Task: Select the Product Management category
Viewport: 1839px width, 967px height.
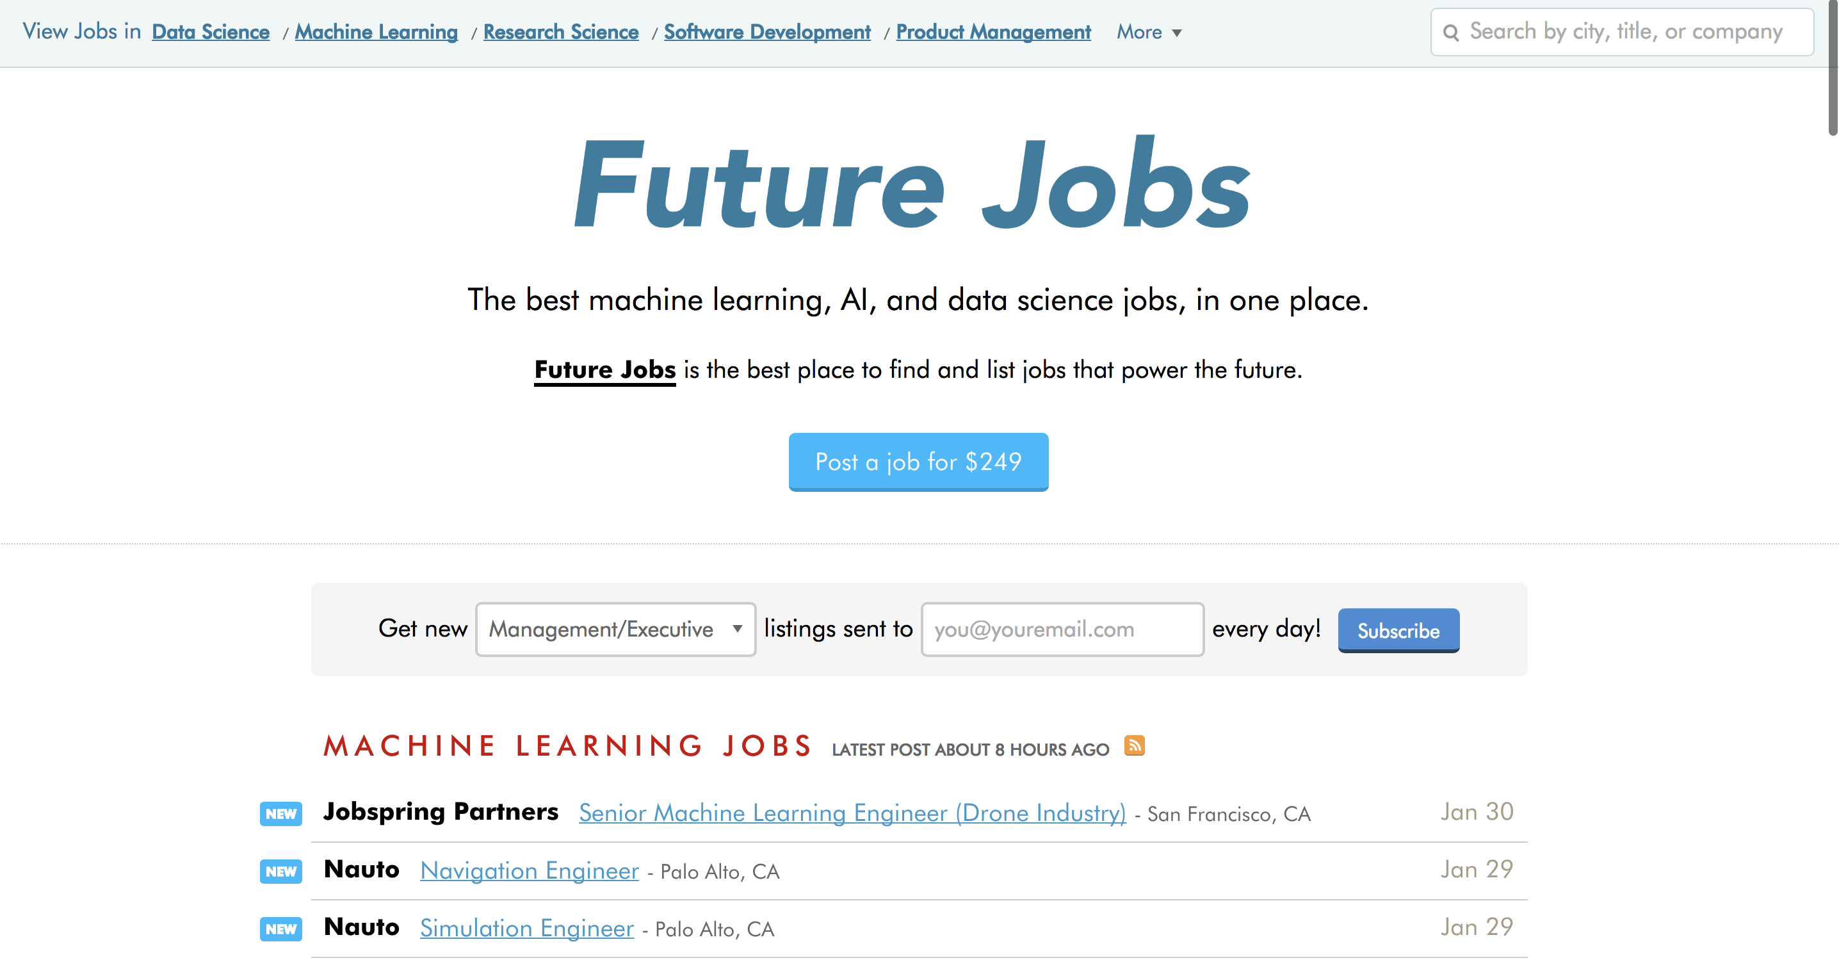Action: coord(992,32)
